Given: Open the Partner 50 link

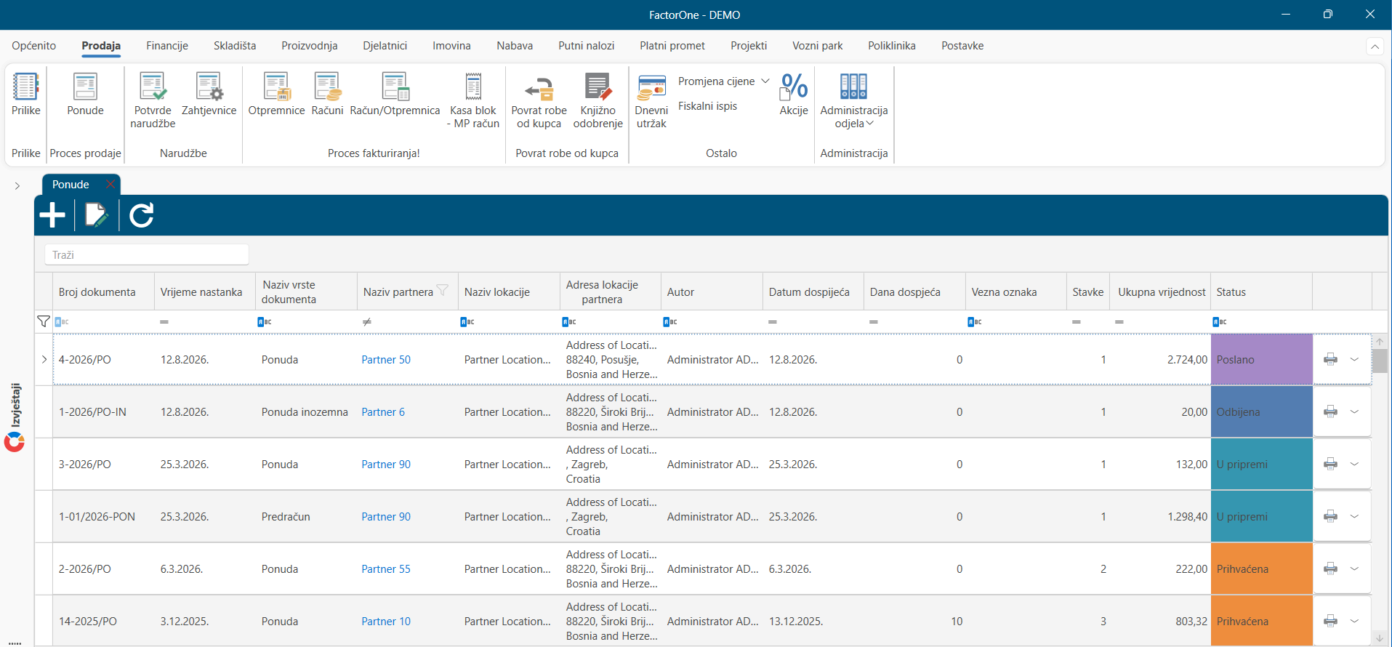Looking at the screenshot, I should pos(386,360).
